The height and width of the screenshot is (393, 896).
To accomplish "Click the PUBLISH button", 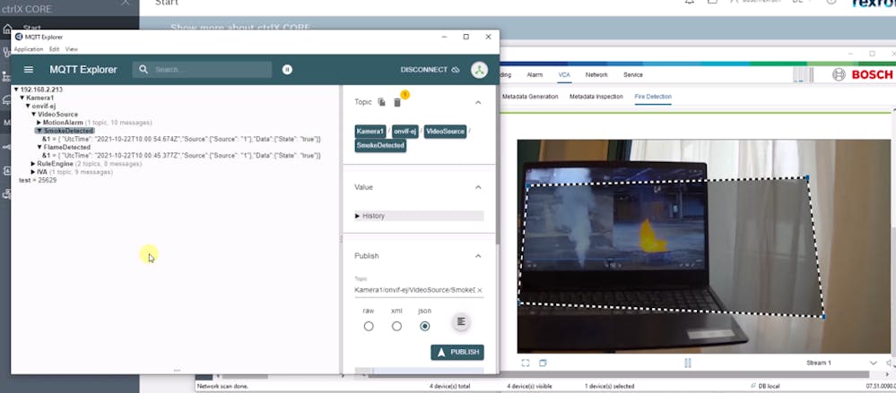I will click(457, 353).
